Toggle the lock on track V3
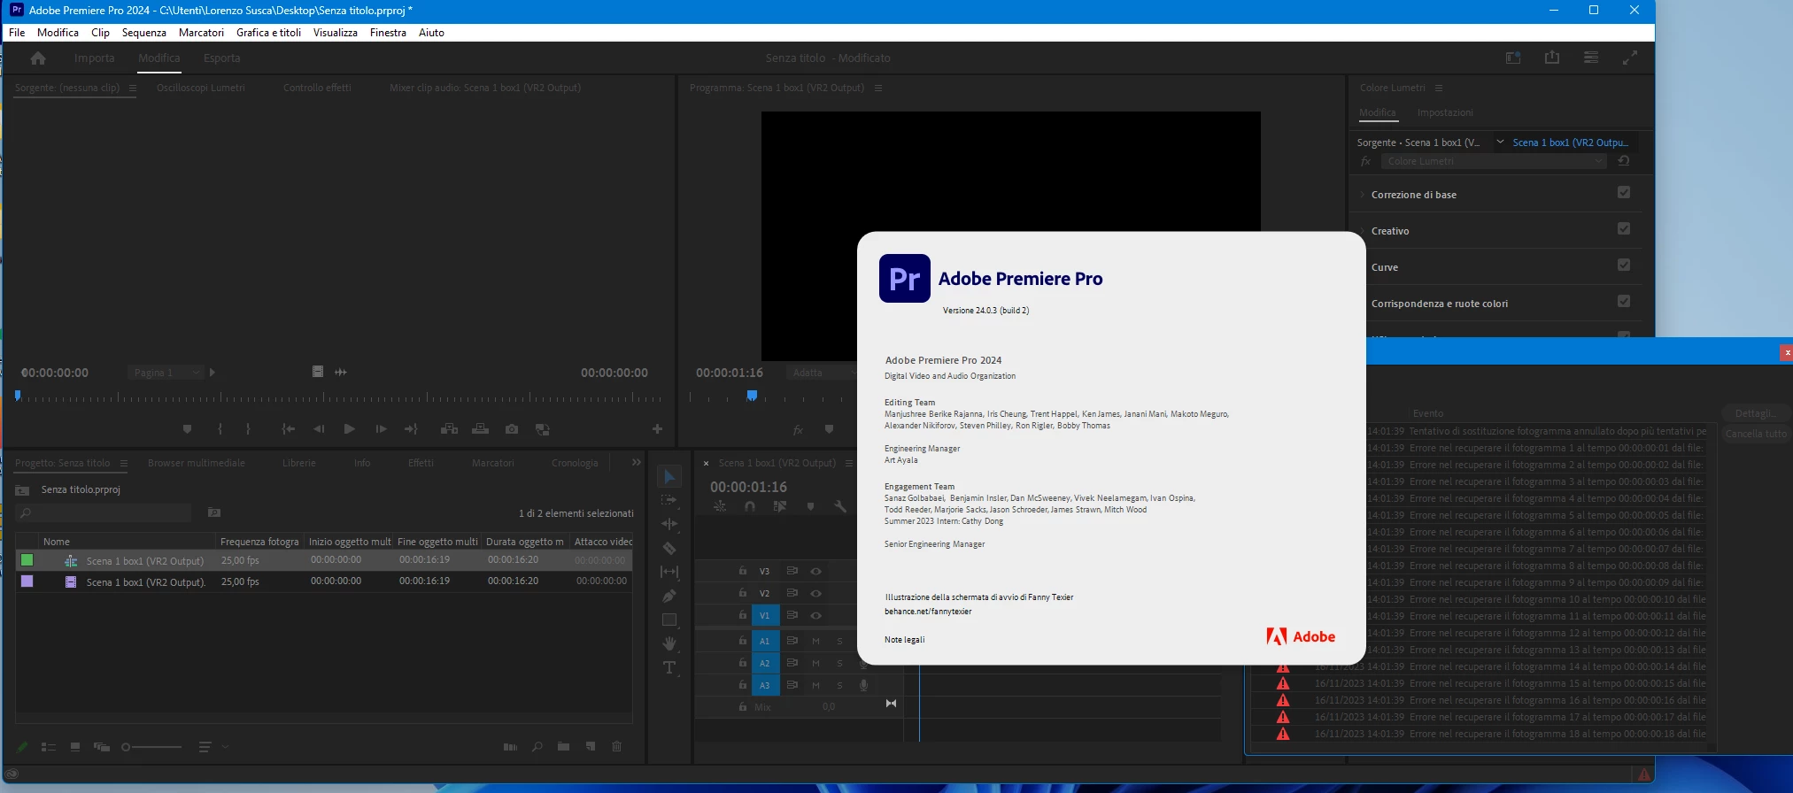The image size is (1793, 793). coord(743,571)
